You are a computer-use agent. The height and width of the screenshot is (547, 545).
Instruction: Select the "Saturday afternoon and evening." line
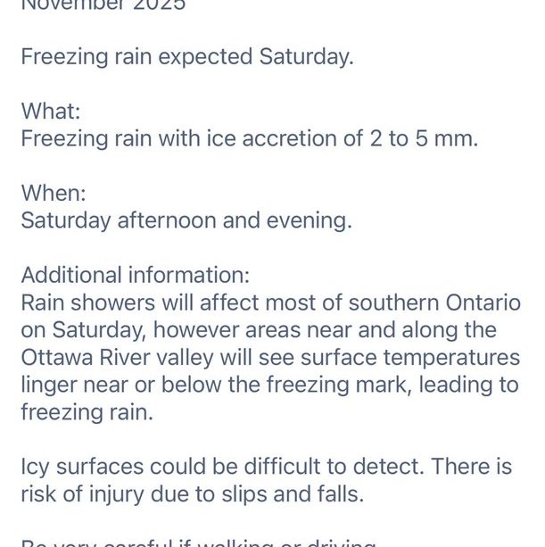[186, 221]
